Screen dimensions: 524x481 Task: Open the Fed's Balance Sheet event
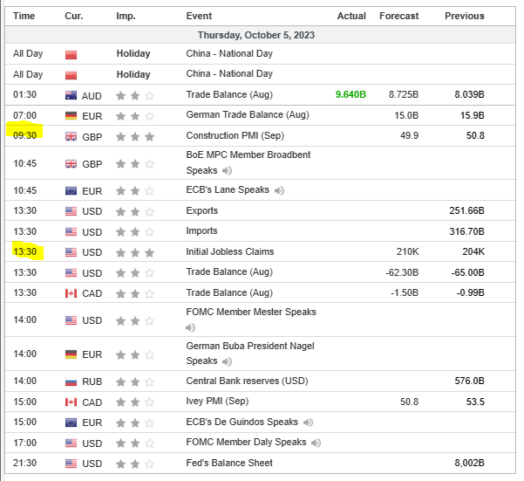(x=229, y=463)
